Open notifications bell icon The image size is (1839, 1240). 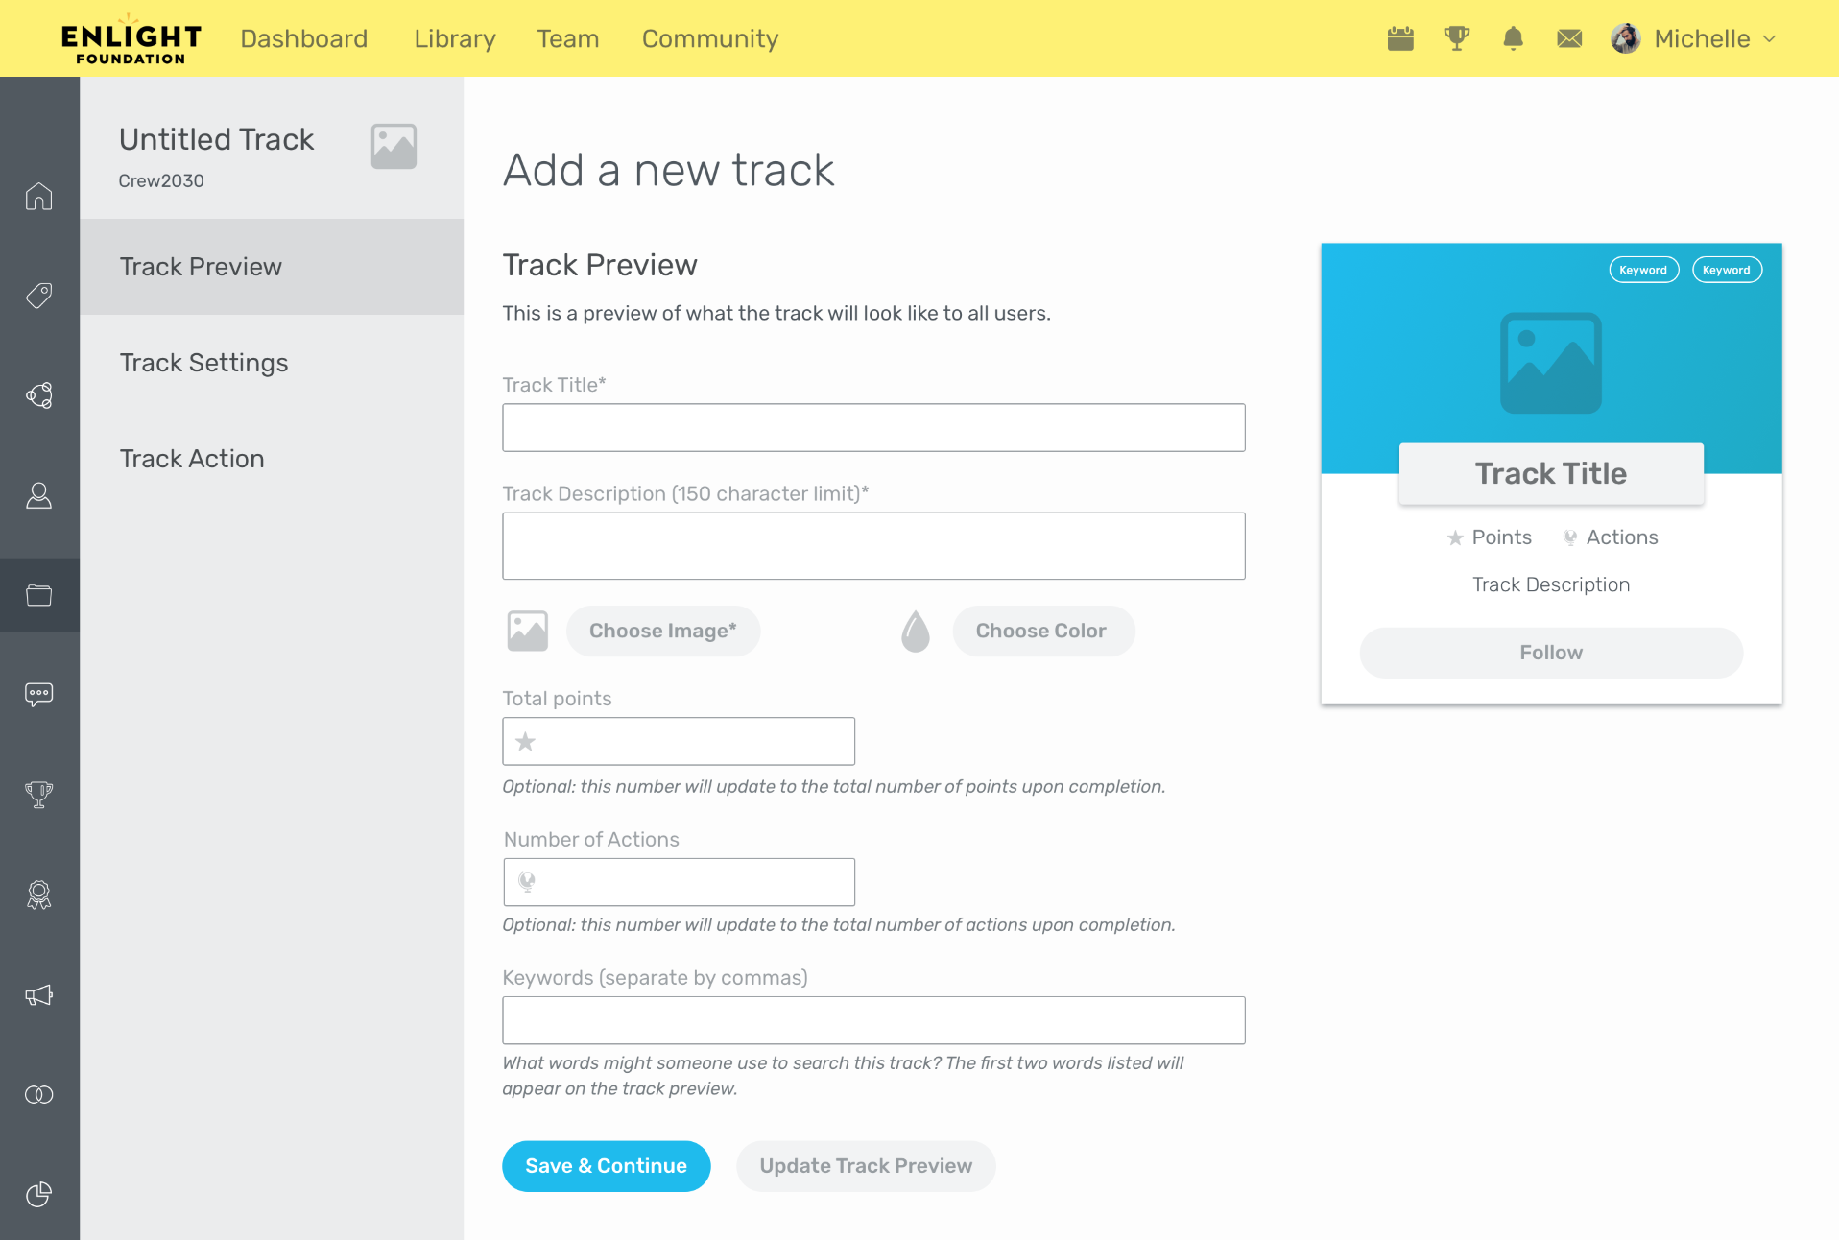point(1513,38)
